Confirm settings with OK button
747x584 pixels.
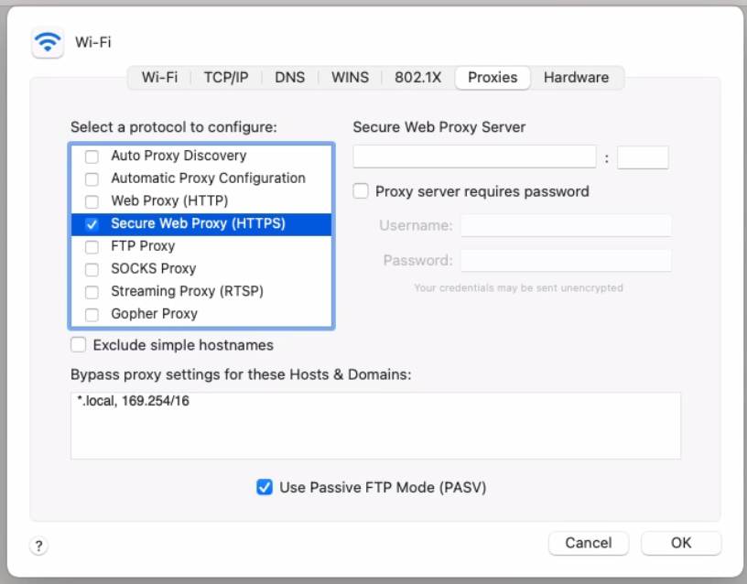pos(680,543)
